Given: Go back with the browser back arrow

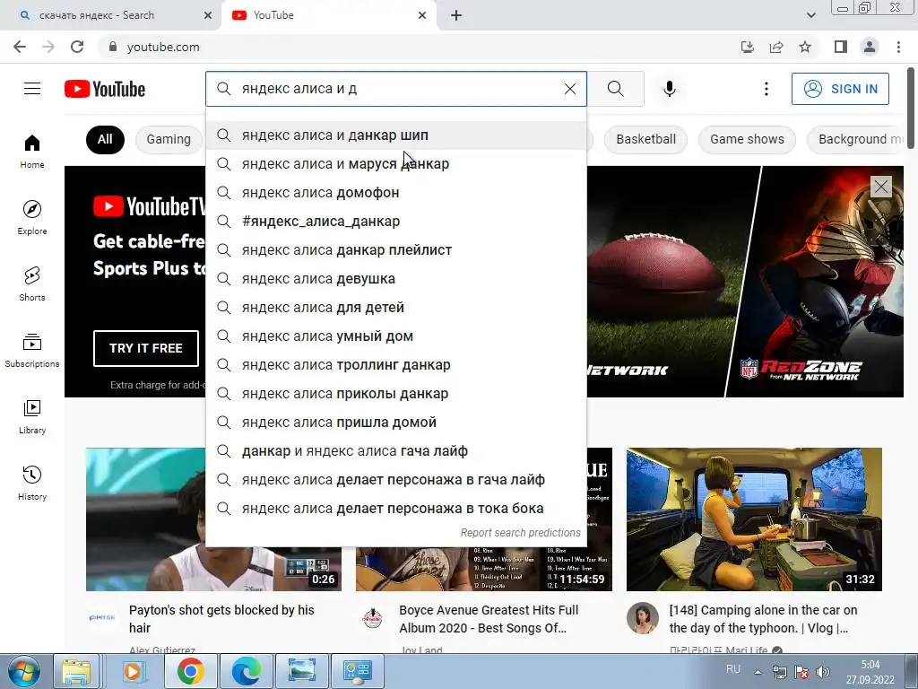Looking at the screenshot, I should click(20, 47).
